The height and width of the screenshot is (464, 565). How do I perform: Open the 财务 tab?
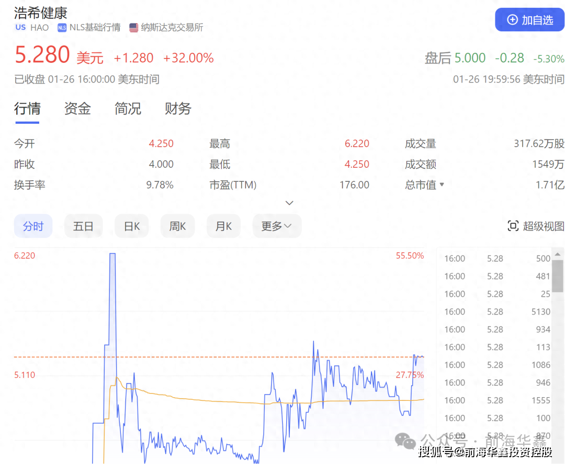point(177,109)
